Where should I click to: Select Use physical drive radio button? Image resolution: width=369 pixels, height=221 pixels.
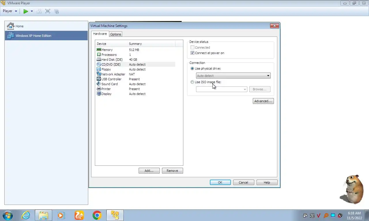pyautogui.click(x=192, y=68)
